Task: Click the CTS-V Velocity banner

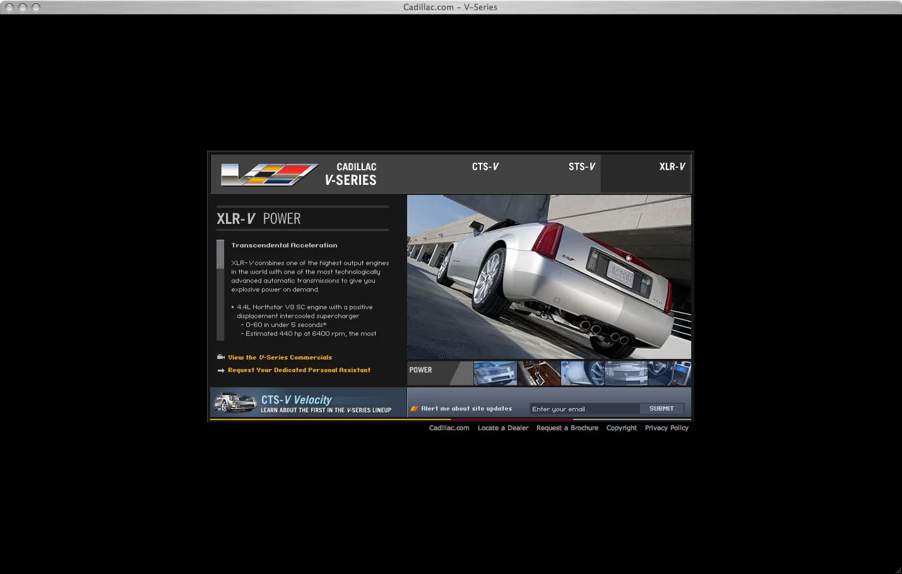Action: 308,402
